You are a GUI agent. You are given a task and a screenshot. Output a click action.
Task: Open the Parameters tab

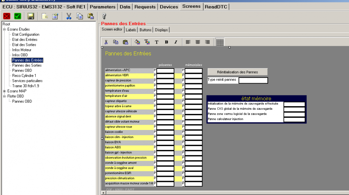(103, 7)
